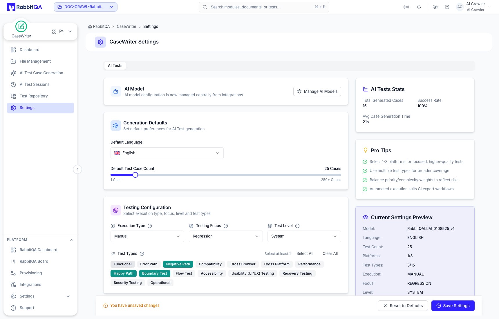Open the Default Language dropdown
Image resolution: width=499 pixels, height=319 pixels.
pos(167,153)
